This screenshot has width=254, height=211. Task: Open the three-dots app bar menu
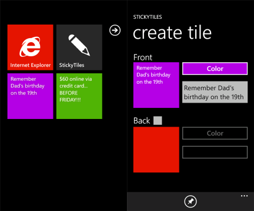(244, 196)
